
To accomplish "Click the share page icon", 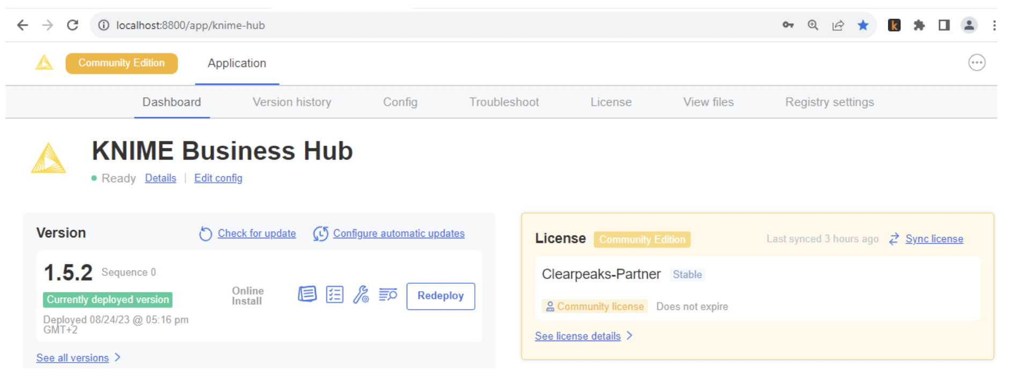I will (x=838, y=25).
